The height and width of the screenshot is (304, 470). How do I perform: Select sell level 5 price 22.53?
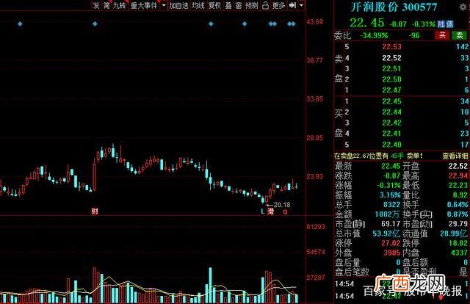pos(391,47)
